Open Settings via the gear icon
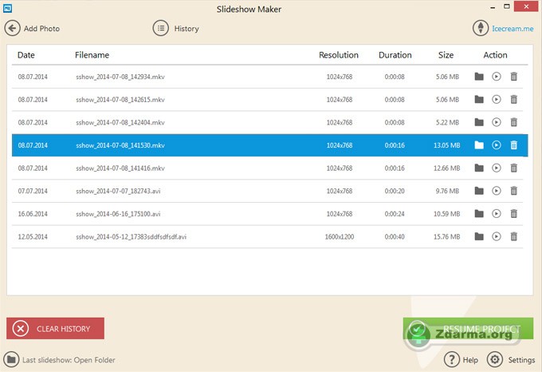This screenshot has width=542, height=372. coord(495,360)
